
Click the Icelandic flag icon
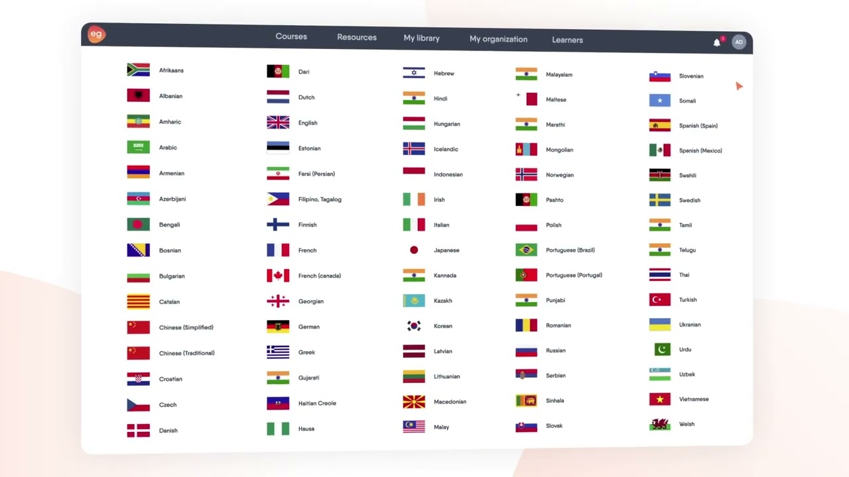(414, 149)
